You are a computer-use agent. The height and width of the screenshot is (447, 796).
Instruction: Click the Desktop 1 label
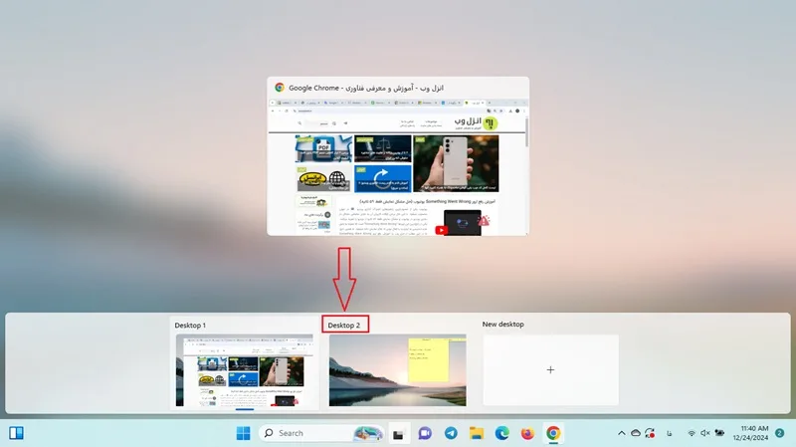tap(190, 326)
